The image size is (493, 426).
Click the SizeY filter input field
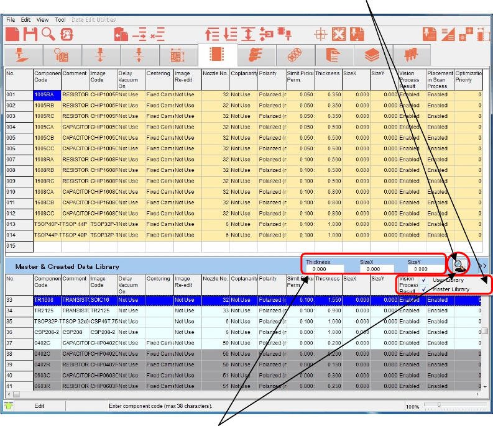tap(422, 269)
